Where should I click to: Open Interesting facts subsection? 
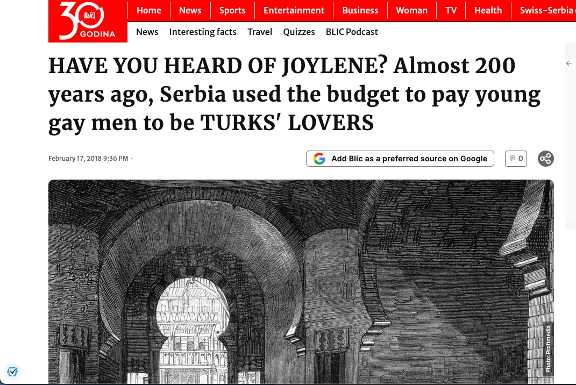203,32
